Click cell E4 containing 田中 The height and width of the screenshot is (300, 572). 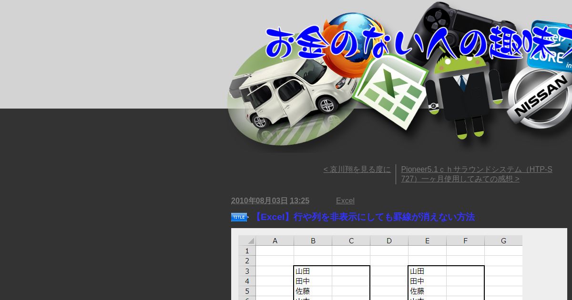[428, 281]
